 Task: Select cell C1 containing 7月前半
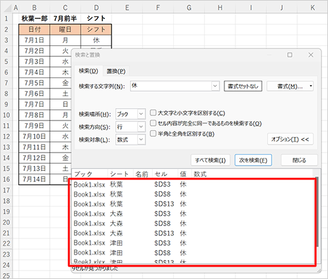65,18
